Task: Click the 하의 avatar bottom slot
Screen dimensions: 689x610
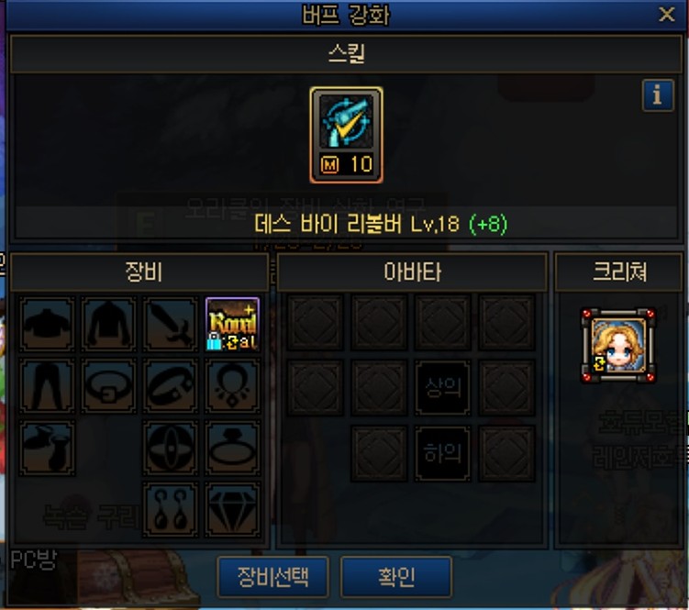Action: point(442,453)
